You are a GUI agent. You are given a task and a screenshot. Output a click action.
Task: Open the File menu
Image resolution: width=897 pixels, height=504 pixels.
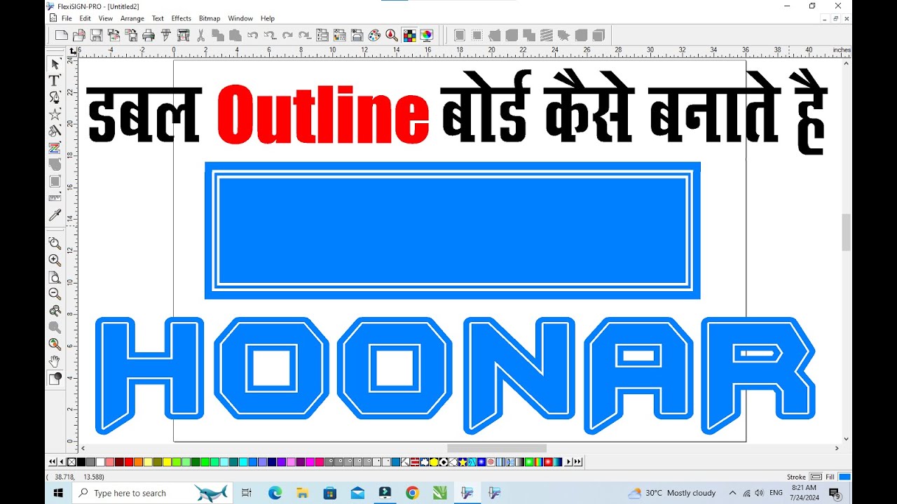click(67, 18)
